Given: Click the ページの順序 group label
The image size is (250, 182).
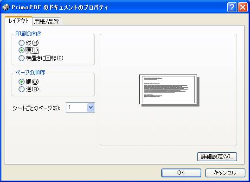Looking at the screenshot, I should click(30, 73).
